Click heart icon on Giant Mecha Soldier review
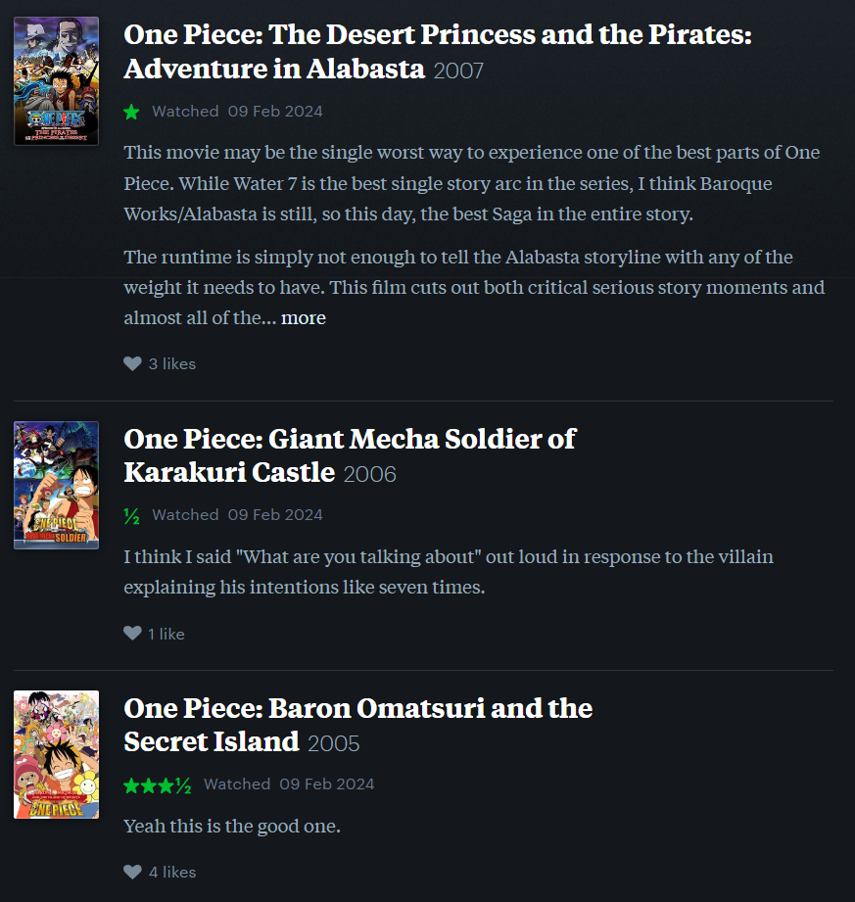 (132, 634)
